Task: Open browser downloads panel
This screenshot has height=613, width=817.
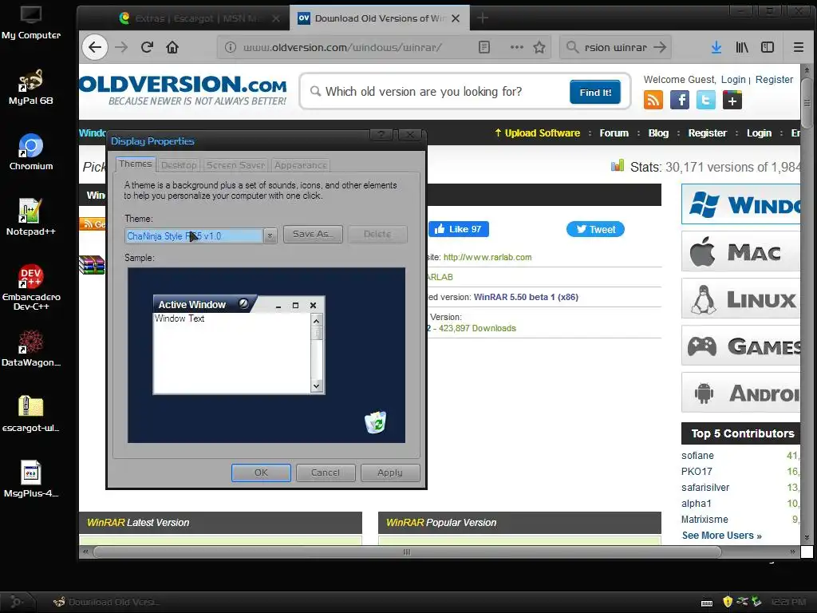Action: point(716,47)
